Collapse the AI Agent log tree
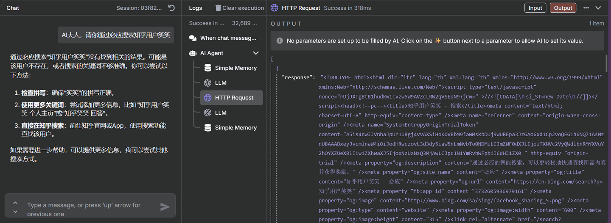 (256, 53)
